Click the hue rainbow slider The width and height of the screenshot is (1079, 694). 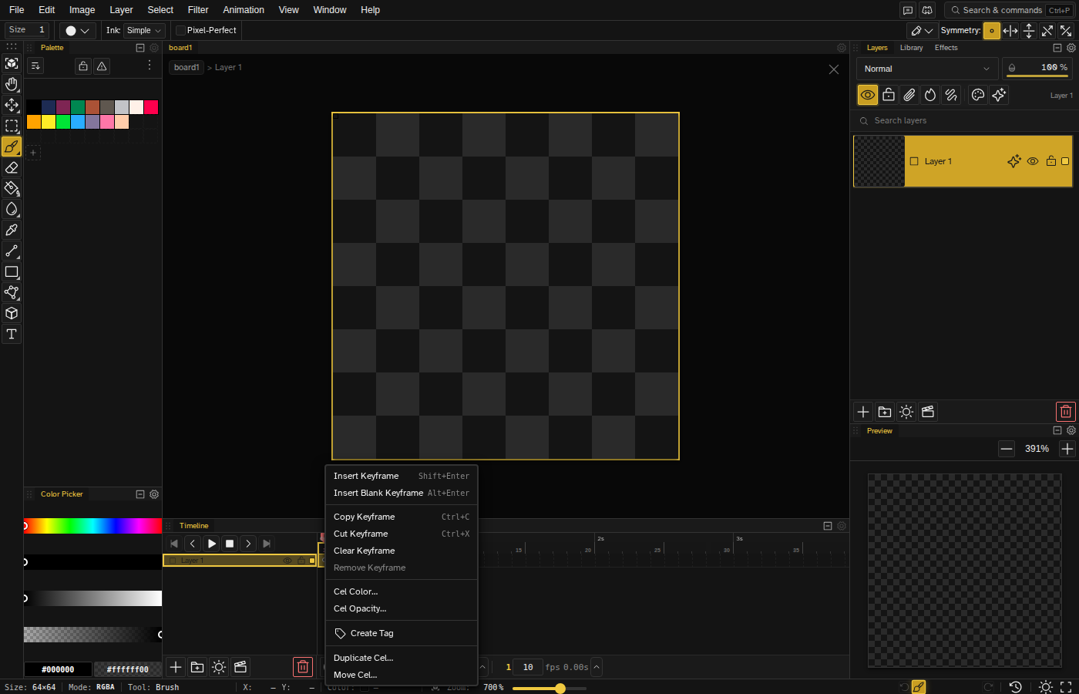pyautogui.click(x=92, y=526)
